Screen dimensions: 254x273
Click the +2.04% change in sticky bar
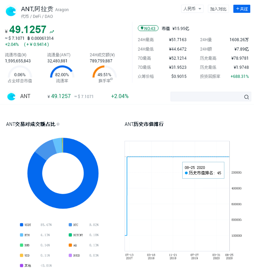pos(120,96)
